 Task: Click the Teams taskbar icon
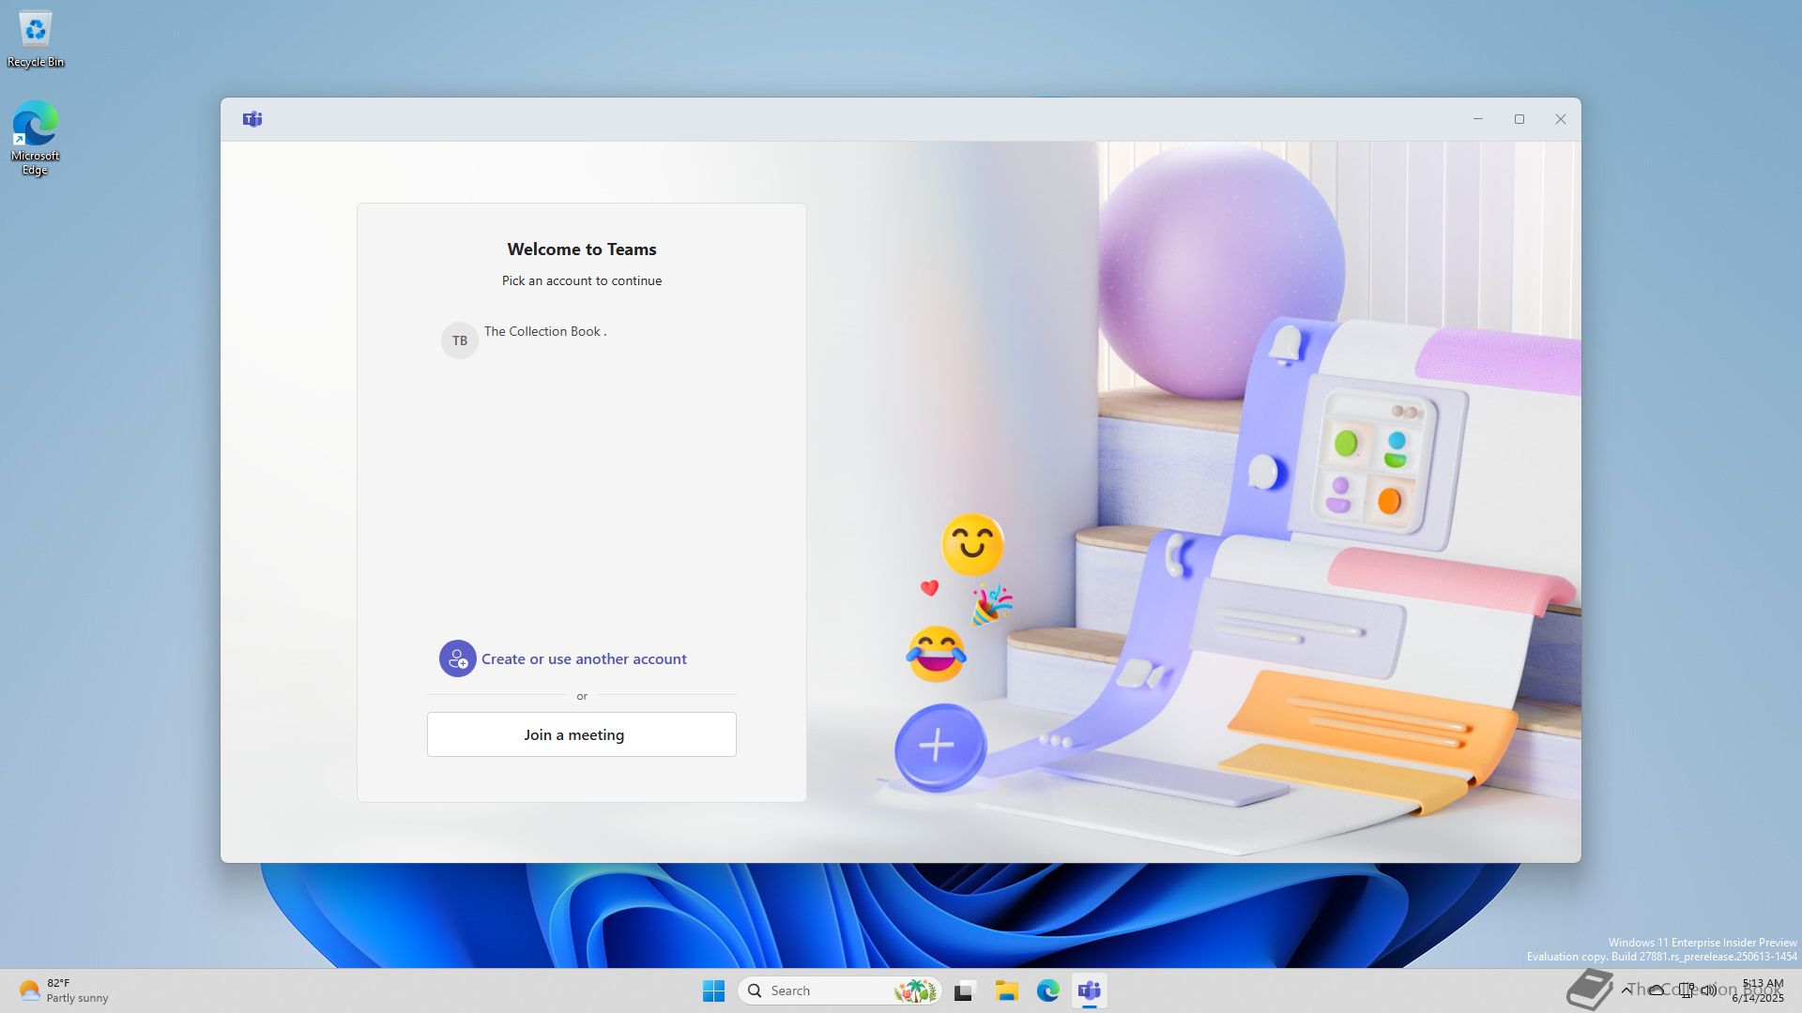pos(1090,990)
